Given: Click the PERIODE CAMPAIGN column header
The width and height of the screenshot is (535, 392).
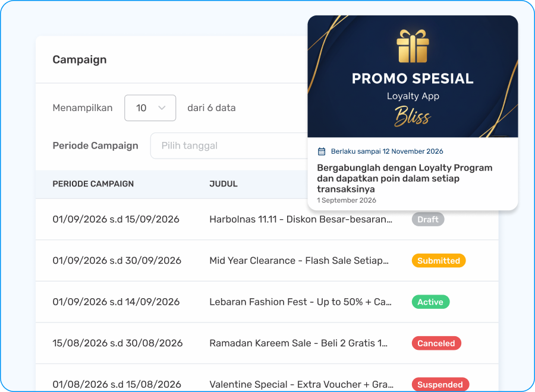Looking at the screenshot, I should 93,184.
